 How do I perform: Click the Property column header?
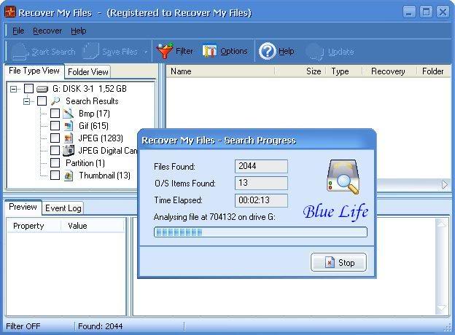(34, 226)
